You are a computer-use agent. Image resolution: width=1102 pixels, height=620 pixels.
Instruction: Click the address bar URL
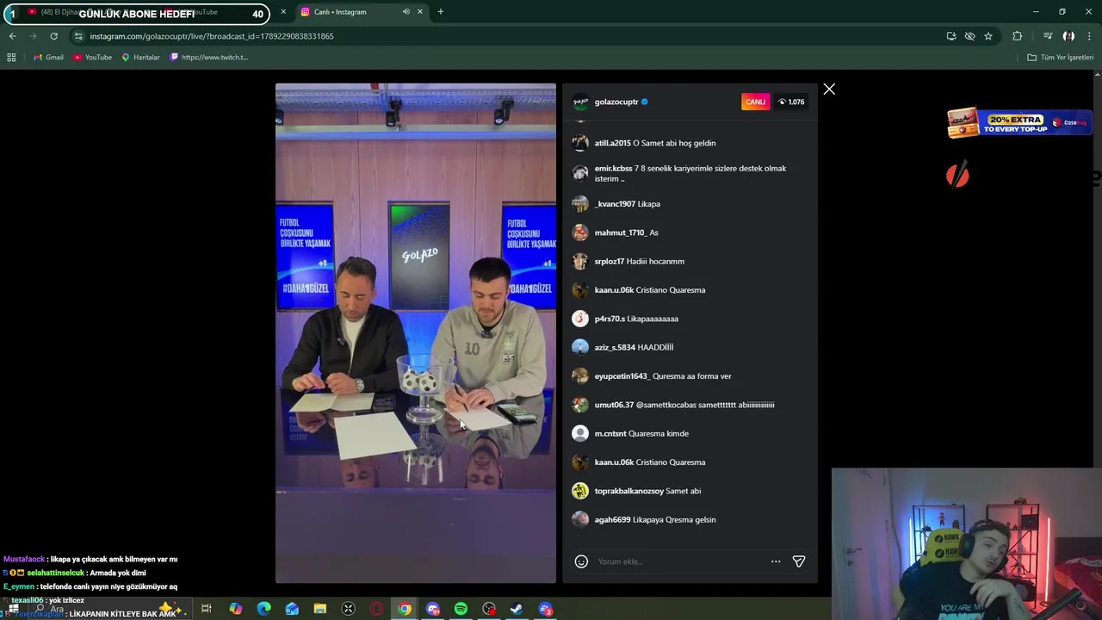pyautogui.click(x=212, y=36)
